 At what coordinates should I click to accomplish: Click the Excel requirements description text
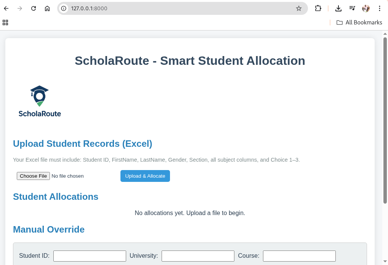[x=156, y=160]
